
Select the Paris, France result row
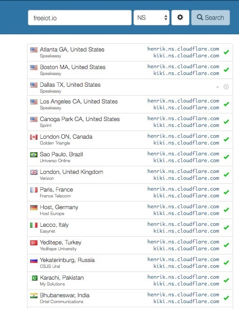(130, 192)
